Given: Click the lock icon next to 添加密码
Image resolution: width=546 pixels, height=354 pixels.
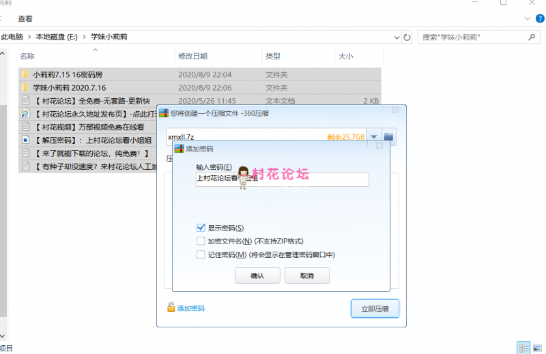Looking at the screenshot, I should point(171,308).
